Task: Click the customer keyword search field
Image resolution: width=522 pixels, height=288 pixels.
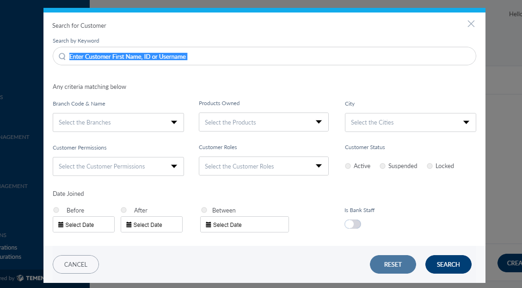Action: tap(268, 56)
